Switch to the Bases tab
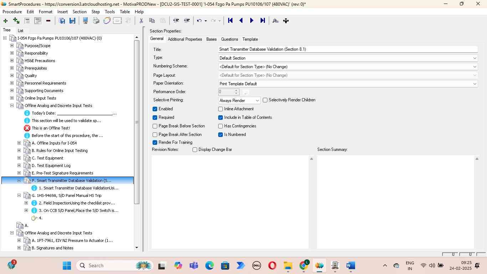 point(211,39)
